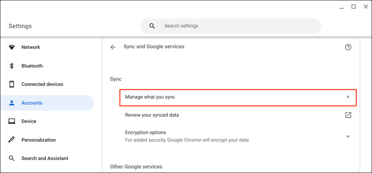372x173 pixels.
Task: Click the Personalization brush icon
Action: point(12,140)
